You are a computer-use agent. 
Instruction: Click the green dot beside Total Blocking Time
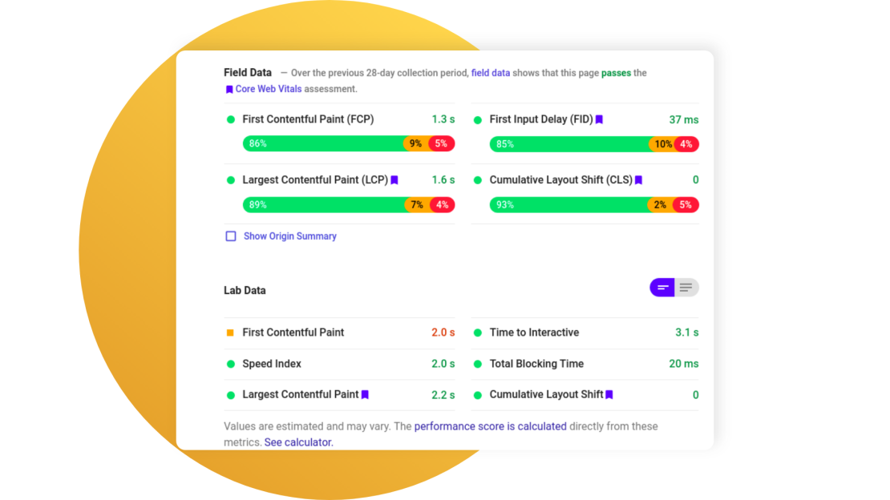479,364
